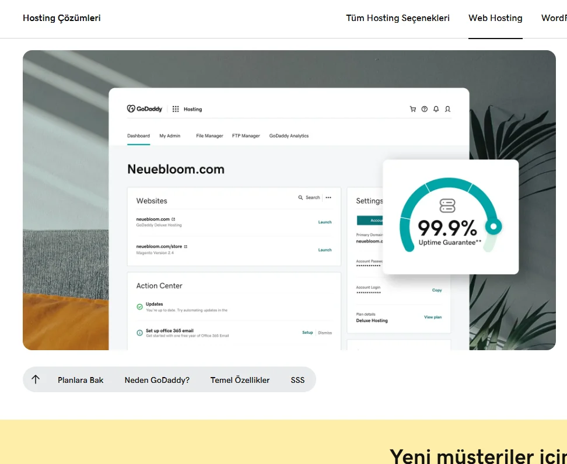Screen dimensions: 567x464
Task: Click the user account profile icon
Action: tap(447, 109)
